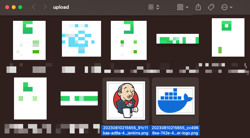
Task: Close the upload Finder window
Action: pyautogui.click(x=7, y=7)
